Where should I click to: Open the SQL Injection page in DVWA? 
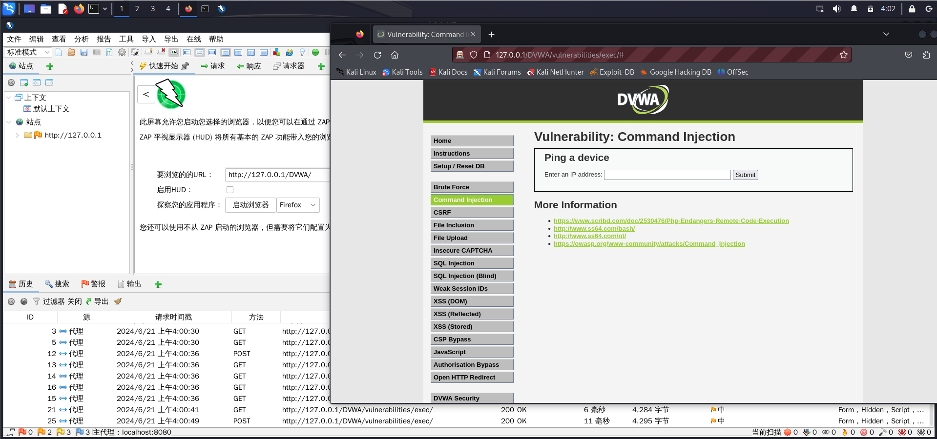(472, 263)
